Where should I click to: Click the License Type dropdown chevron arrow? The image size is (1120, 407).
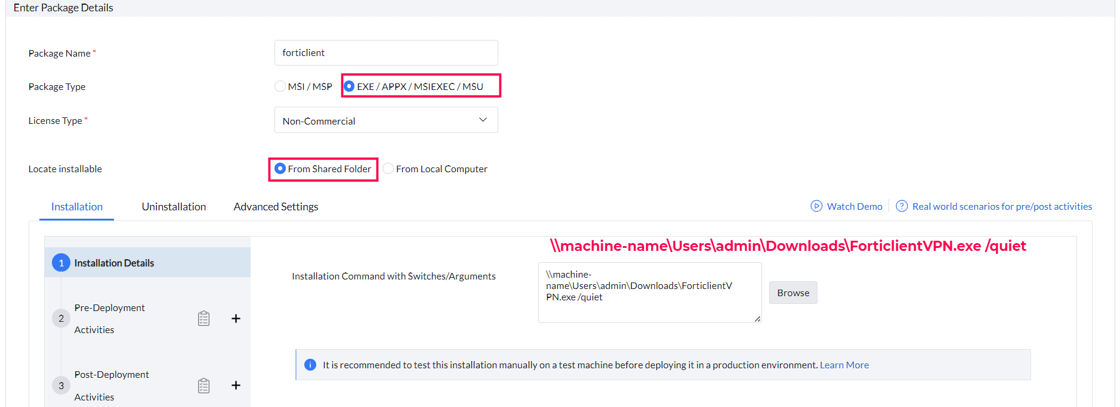tap(483, 120)
